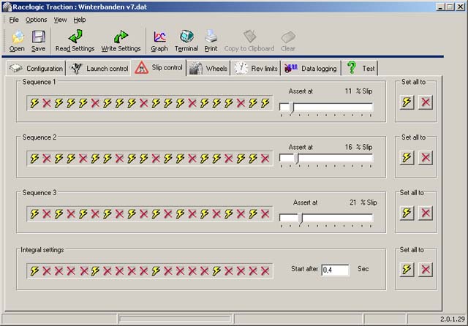Set all Integral settings cells to red X
468x326 pixels.
(426, 270)
